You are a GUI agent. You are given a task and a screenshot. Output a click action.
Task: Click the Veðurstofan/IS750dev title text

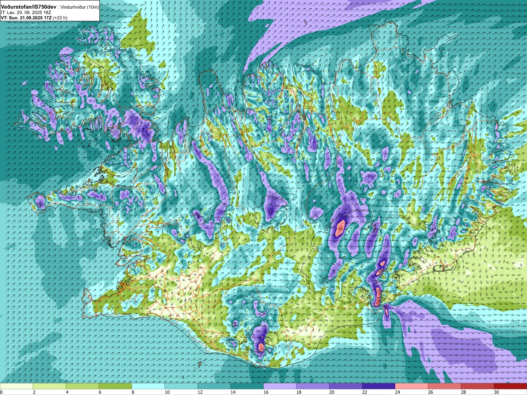click(x=28, y=7)
